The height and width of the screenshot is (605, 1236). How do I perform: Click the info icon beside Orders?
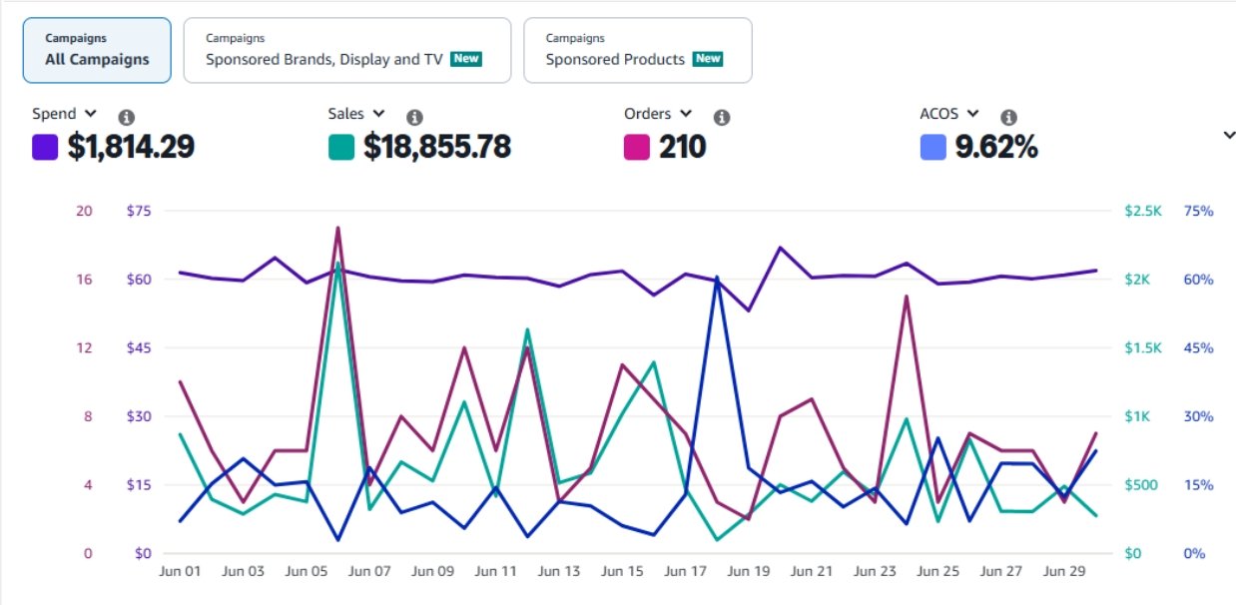pos(721,117)
